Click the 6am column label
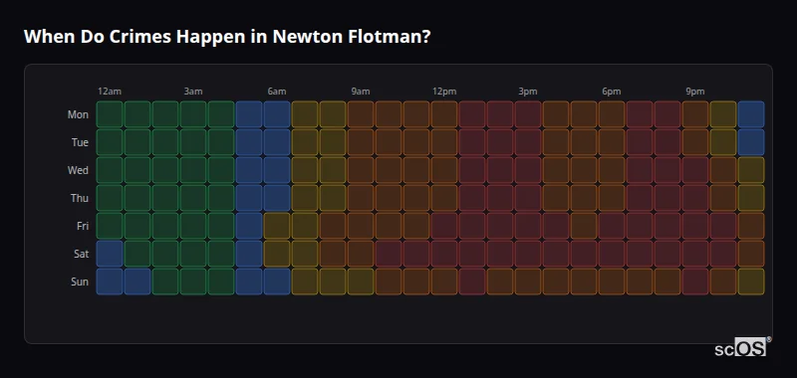The image size is (797, 378). pyautogui.click(x=277, y=92)
